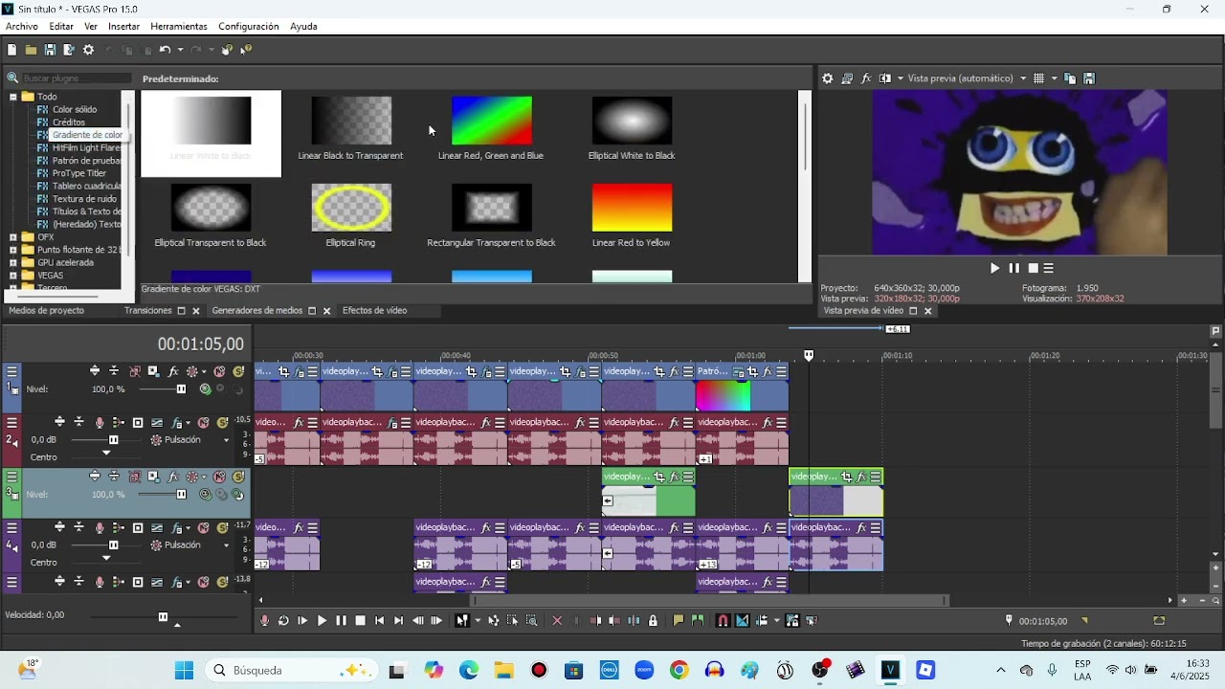Image resolution: width=1225 pixels, height=689 pixels.
Task: Open Track FX on video track 1
Action: (x=173, y=371)
